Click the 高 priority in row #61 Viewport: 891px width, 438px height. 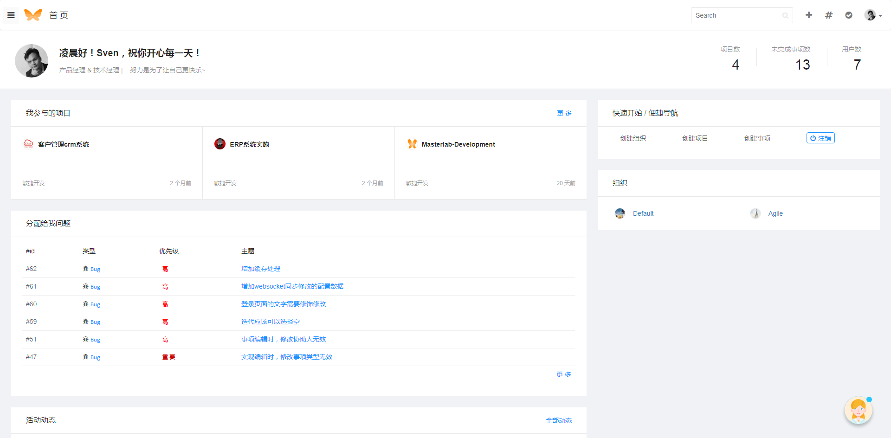(x=165, y=286)
